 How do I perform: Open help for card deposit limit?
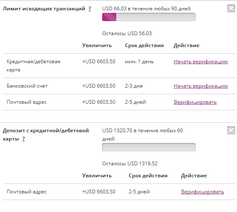pyautogui.click(x=24, y=139)
